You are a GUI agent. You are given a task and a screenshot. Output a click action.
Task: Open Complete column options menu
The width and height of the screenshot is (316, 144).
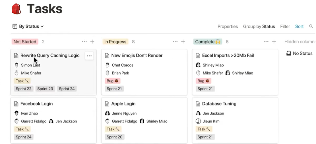(x=266, y=42)
